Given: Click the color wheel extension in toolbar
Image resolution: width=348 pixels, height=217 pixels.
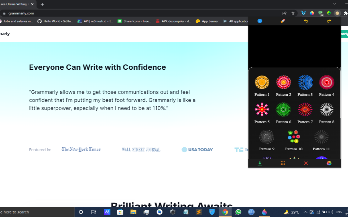Looking at the screenshot, I should click(312, 13).
